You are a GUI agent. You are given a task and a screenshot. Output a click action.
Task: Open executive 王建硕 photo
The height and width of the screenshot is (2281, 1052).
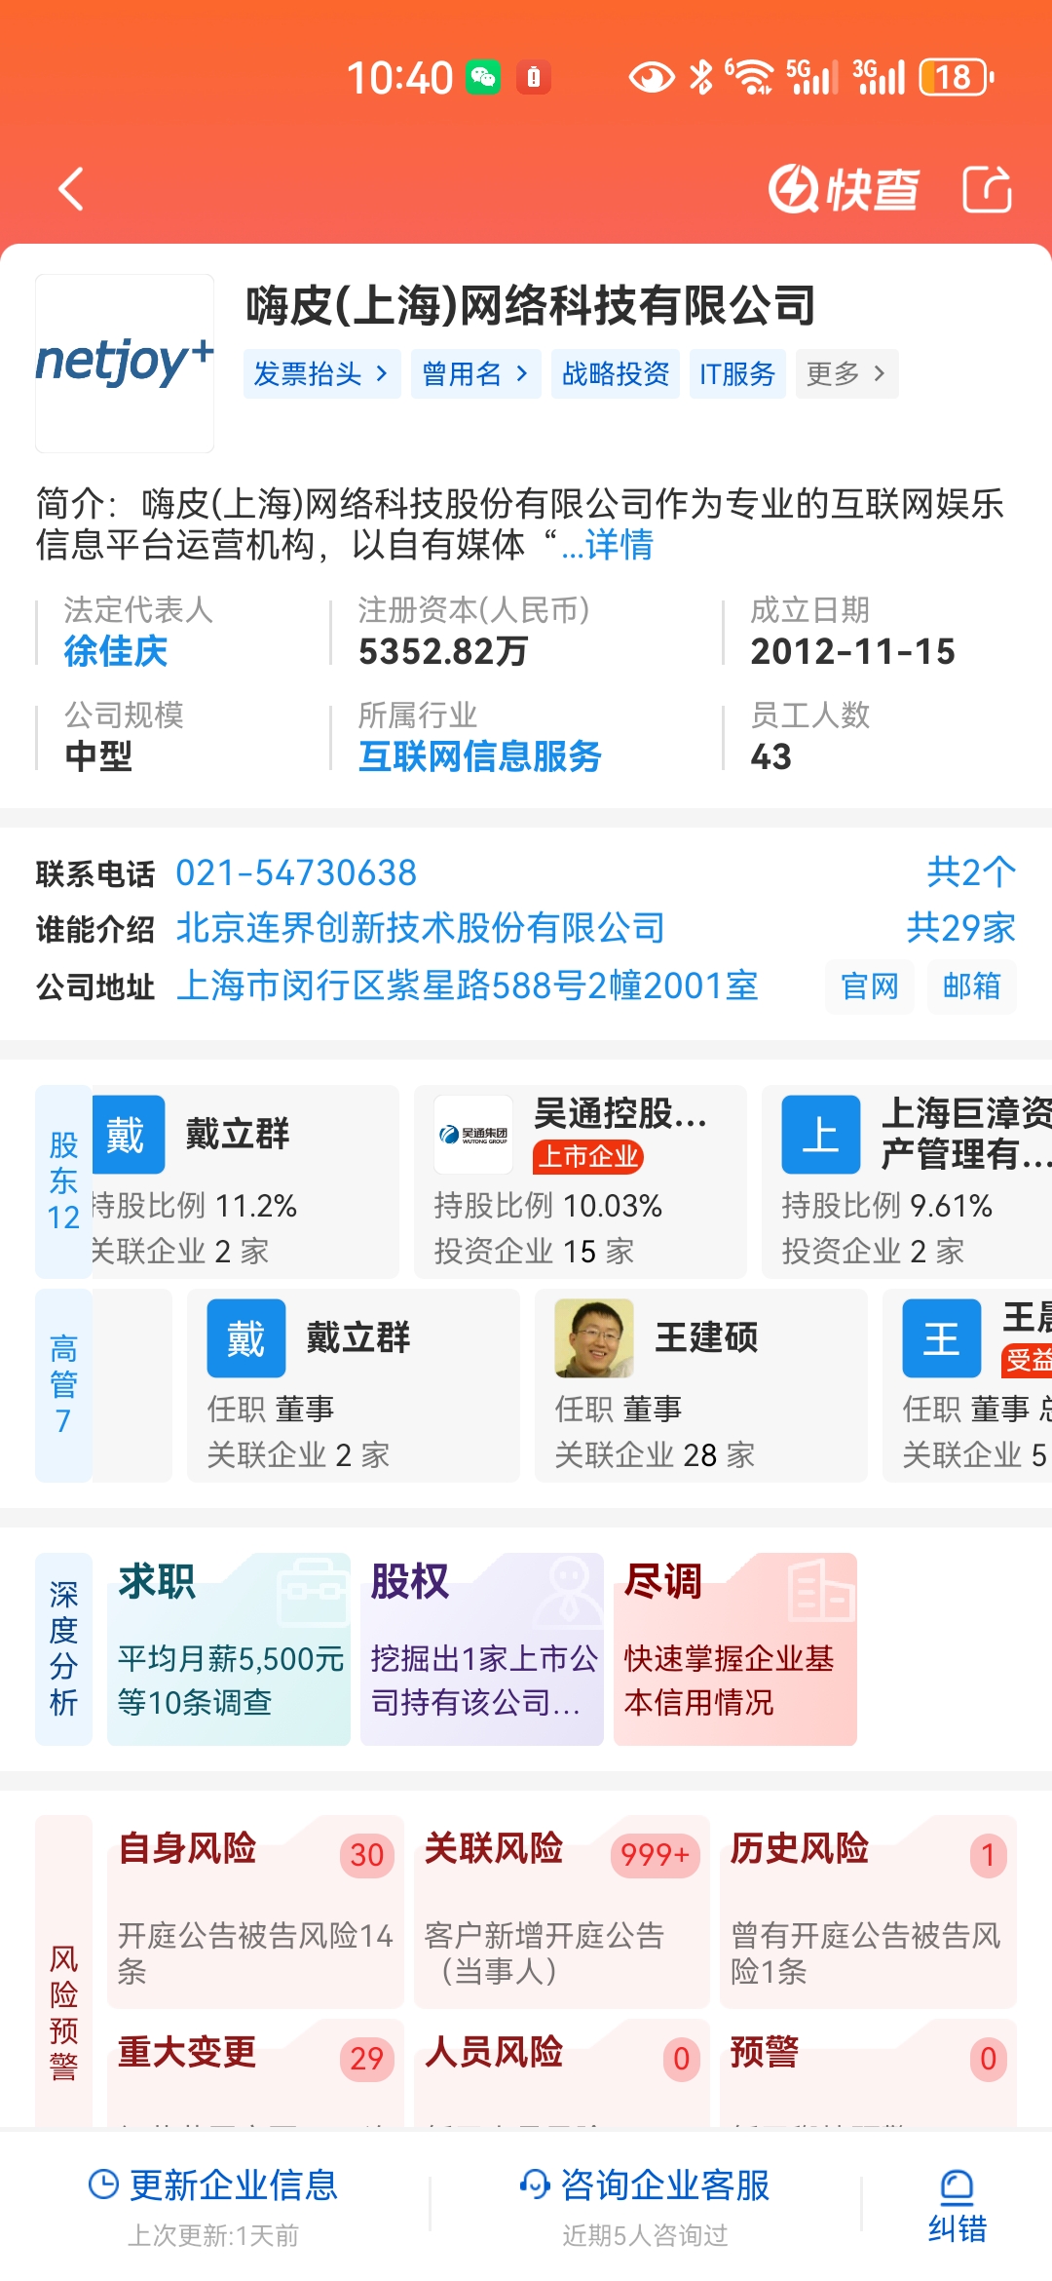click(594, 1338)
